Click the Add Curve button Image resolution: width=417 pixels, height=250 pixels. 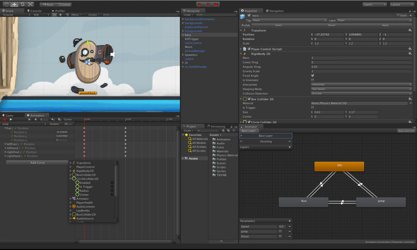[37, 163]
